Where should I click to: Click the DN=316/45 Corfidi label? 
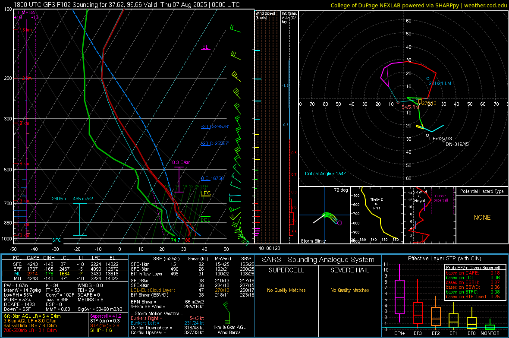coord(457,144)
